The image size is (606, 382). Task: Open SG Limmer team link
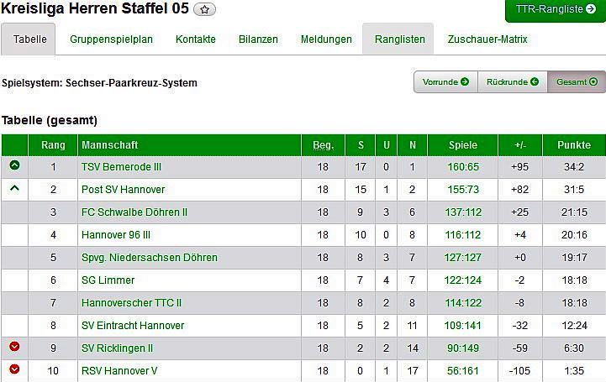pyautogui.click(x=108, y=280)
